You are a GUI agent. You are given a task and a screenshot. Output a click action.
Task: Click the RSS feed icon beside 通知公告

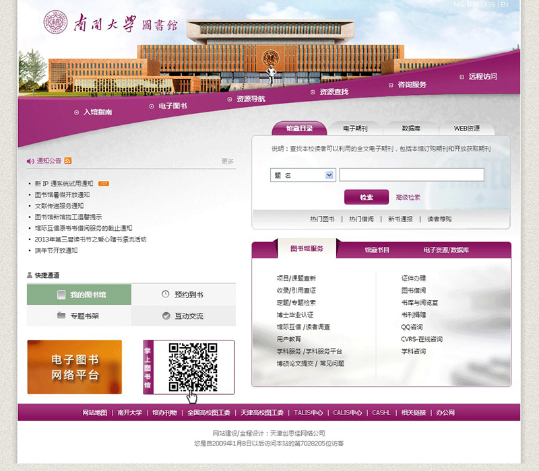click(x=68, y=161)
